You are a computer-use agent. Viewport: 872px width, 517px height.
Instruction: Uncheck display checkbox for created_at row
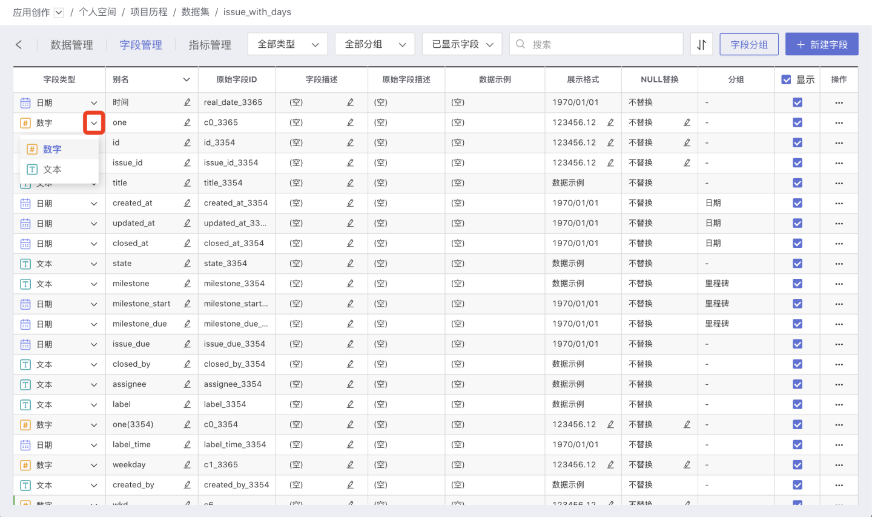coord(798,203)
